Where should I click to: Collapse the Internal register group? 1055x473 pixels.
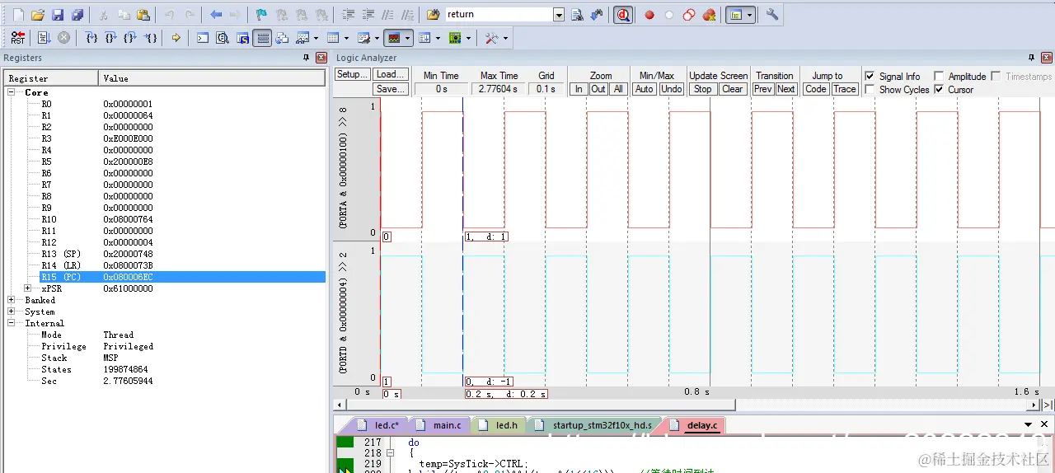tap(12, 323)
